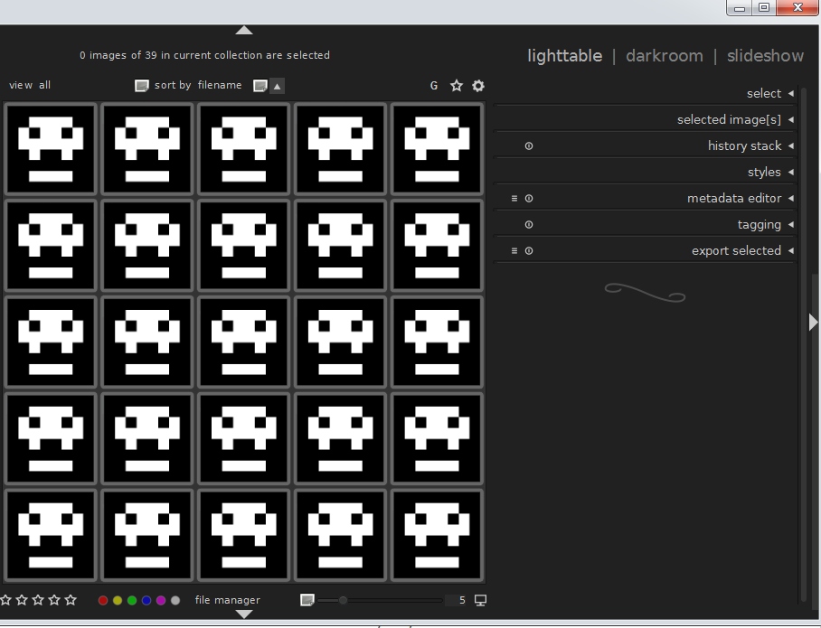Open presets menu for metadata editor
This screenshot has width=821, height=628.
(514, 199)
